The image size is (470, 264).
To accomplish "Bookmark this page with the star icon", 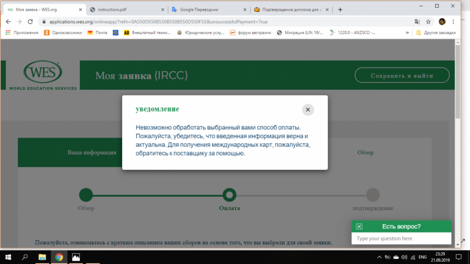I will point(428,22).
